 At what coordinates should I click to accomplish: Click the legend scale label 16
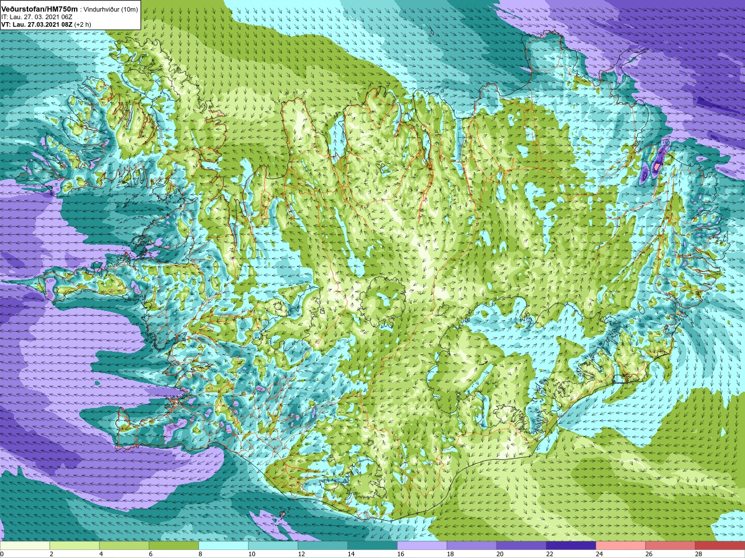click(x=400, y=554)
